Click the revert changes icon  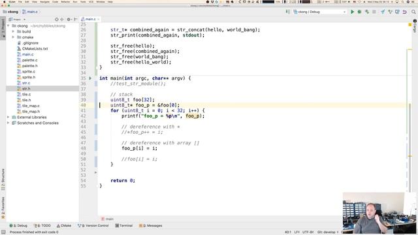404,12
